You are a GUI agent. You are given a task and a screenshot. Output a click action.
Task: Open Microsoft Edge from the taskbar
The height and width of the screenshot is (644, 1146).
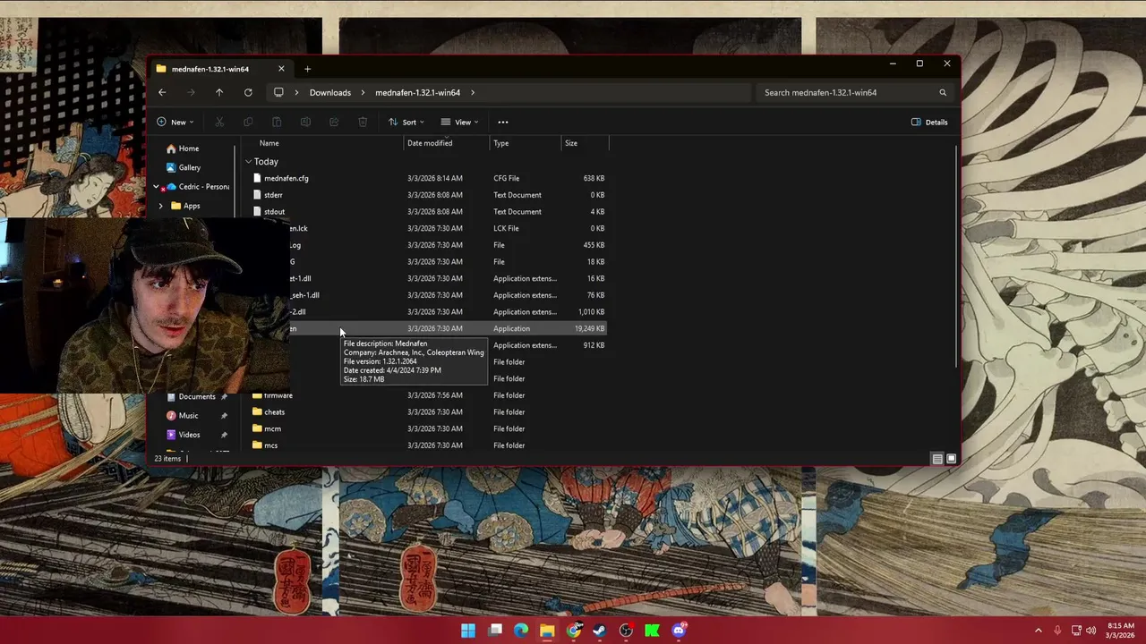(x=521, y=631)
